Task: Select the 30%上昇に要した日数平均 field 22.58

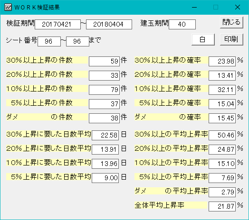Action: (x=105, y=135)
